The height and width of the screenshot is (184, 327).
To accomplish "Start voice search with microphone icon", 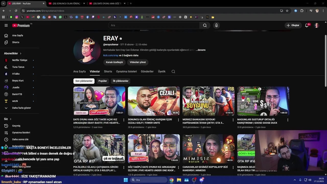I will (x=216, y=25).
